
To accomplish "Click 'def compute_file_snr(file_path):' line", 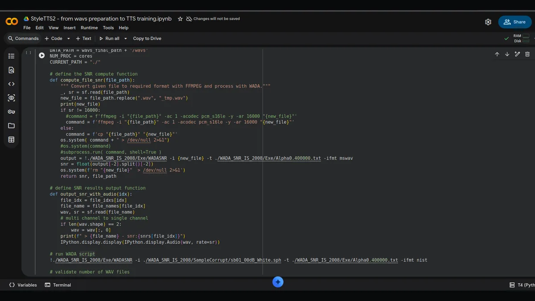I will [x=92, y=80].
